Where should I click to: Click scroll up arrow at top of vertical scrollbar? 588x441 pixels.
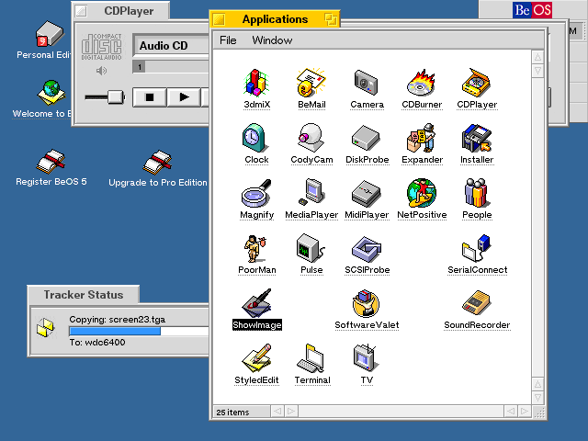[x=537, y=57]
